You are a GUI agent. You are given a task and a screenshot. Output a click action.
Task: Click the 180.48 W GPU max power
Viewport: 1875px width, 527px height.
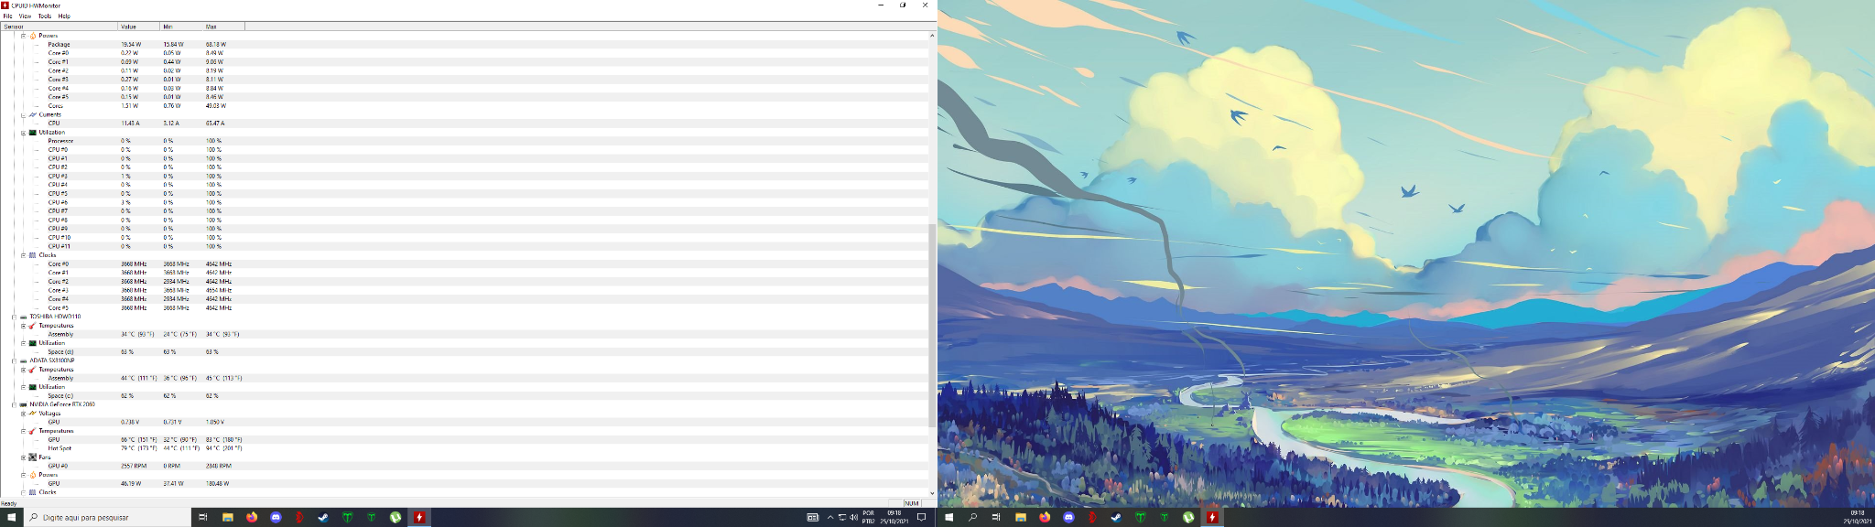[217, 483]
